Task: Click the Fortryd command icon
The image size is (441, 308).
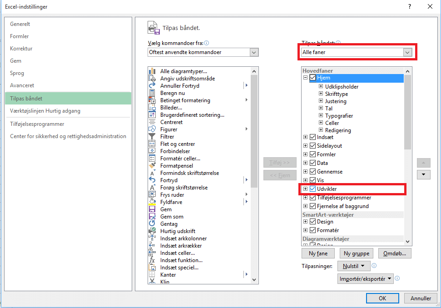Action: pyautogui.click(x=152, y=180)
